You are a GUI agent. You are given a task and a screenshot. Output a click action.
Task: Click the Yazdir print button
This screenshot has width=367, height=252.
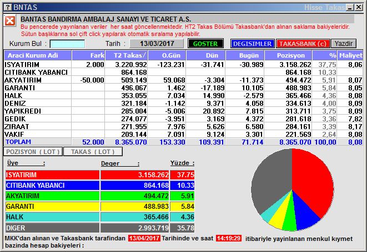344,44
